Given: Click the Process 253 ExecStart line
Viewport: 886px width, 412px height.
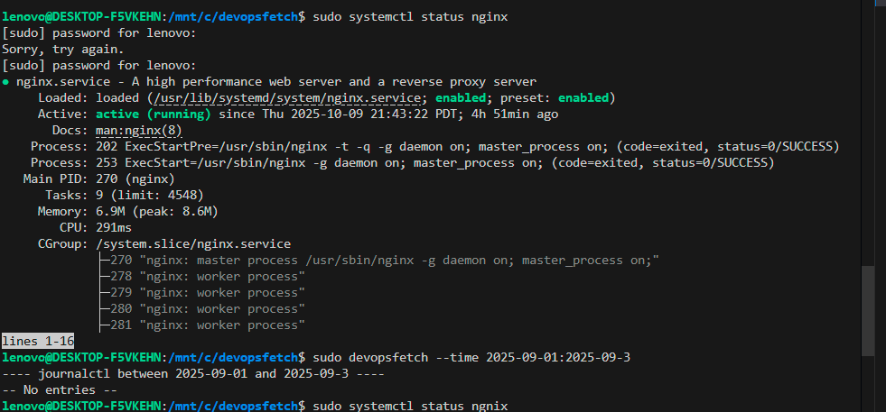Looking at the screenshot, I should (x=403, y=163).
